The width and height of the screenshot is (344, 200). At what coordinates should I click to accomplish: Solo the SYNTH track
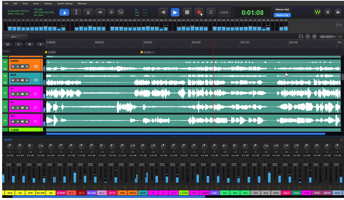click(x=18, y=66)
